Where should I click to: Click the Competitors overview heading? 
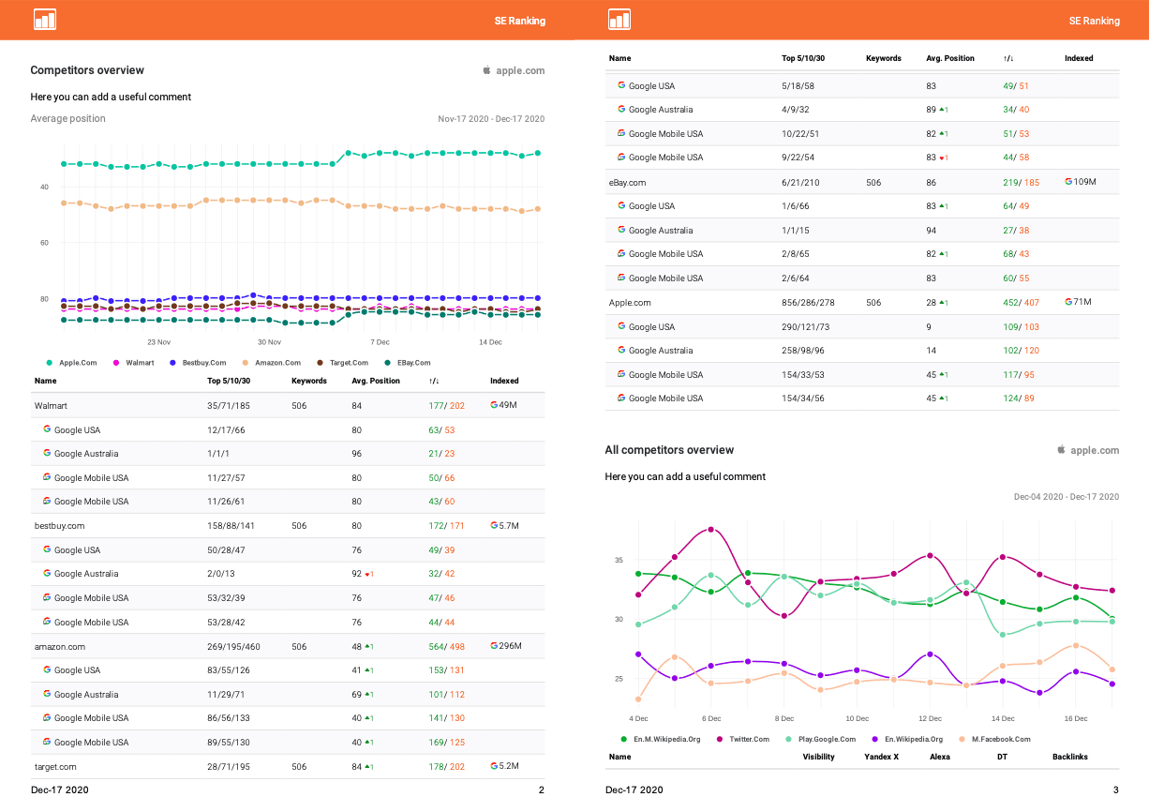(x=87, y=70)
